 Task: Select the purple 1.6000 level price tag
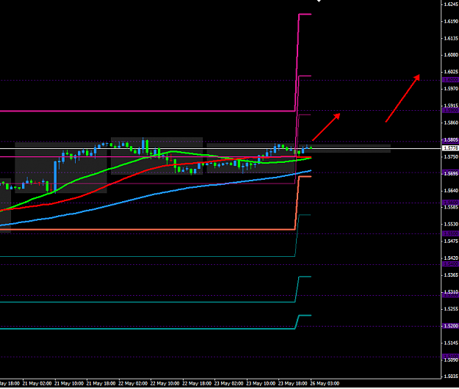click(x=451, y=80)
